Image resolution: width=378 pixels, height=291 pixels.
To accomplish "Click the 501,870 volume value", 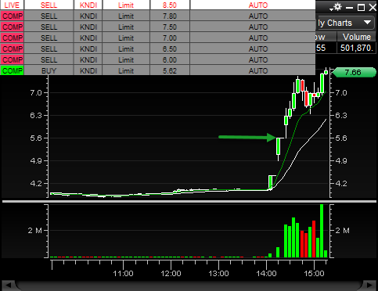I will click(357, 48).
